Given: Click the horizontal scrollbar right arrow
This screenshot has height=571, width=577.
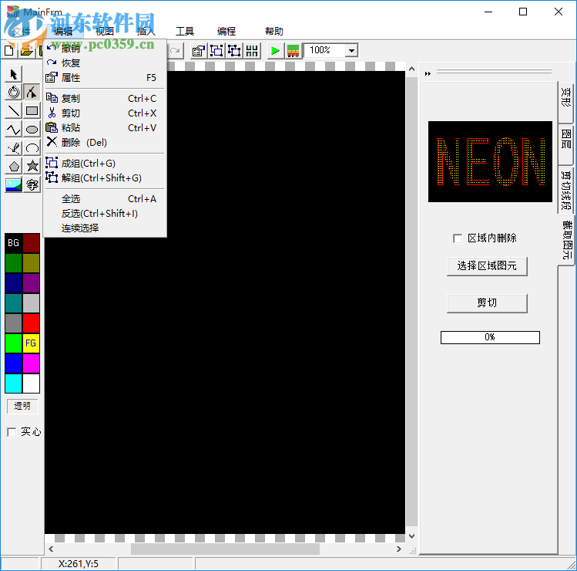Looking at the screenshot, I should coord(399,549).
